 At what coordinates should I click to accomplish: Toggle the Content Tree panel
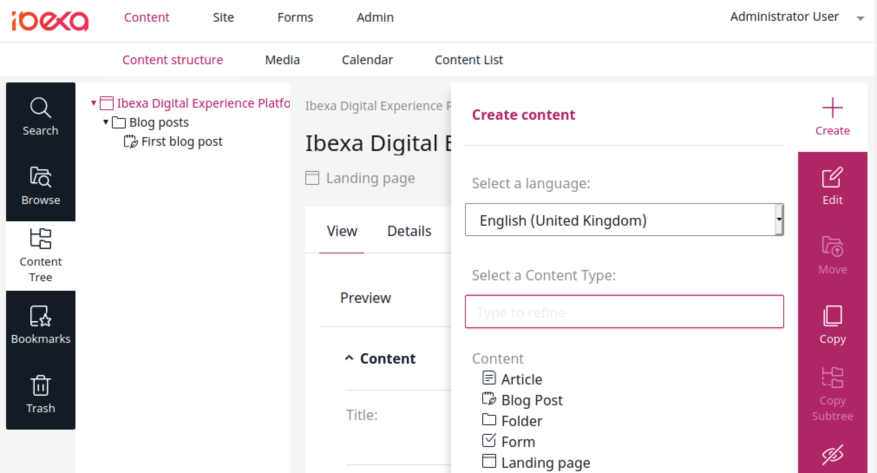41,256
